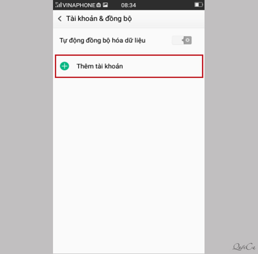The height and width of the screenshot is (254, 258).
Task: Click the gray margin beside the phone screen
Action: pyautogui.click(x=26, y=127)
